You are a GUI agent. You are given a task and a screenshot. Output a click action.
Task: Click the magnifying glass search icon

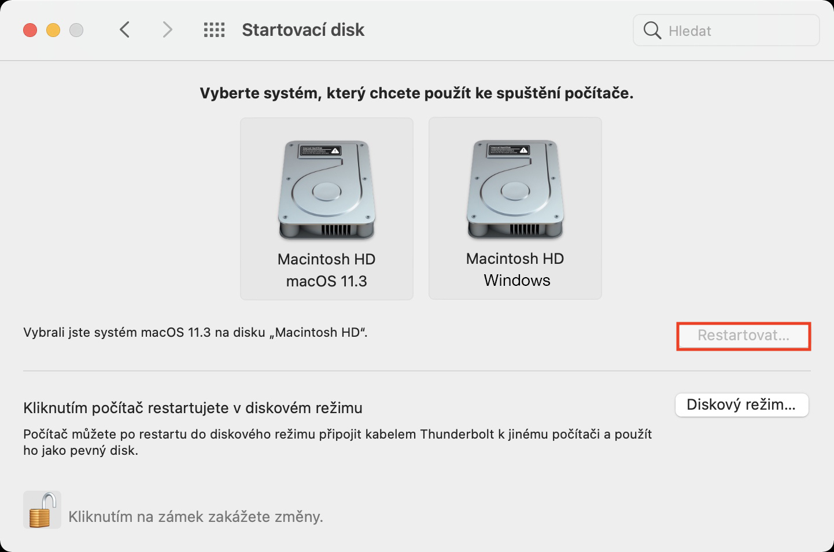click(652, 31)
